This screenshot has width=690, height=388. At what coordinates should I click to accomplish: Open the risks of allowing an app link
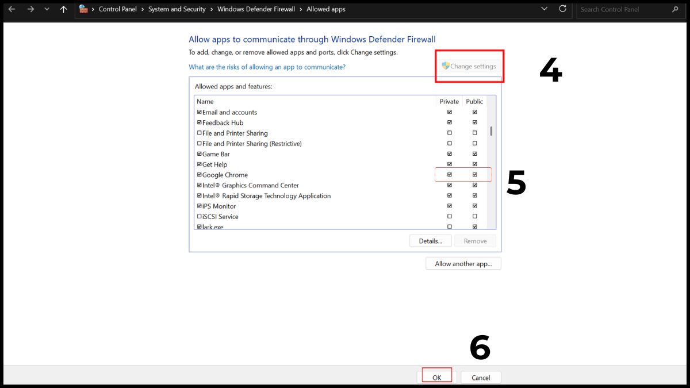click(267, 67)
